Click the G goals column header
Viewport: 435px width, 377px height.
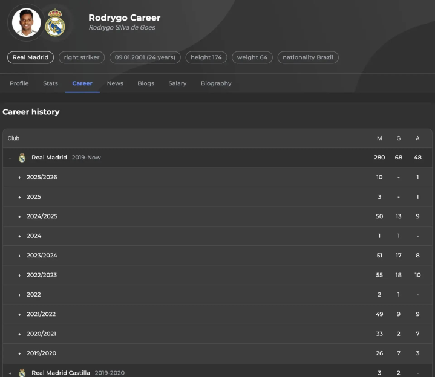[399, 138]
